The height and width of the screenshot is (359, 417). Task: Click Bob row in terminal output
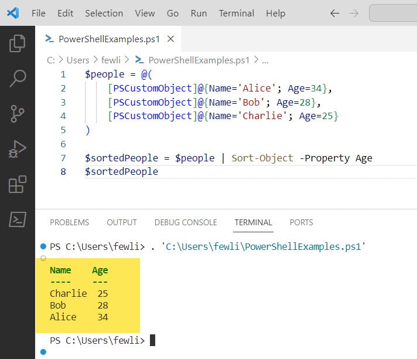tap(78, 305)
